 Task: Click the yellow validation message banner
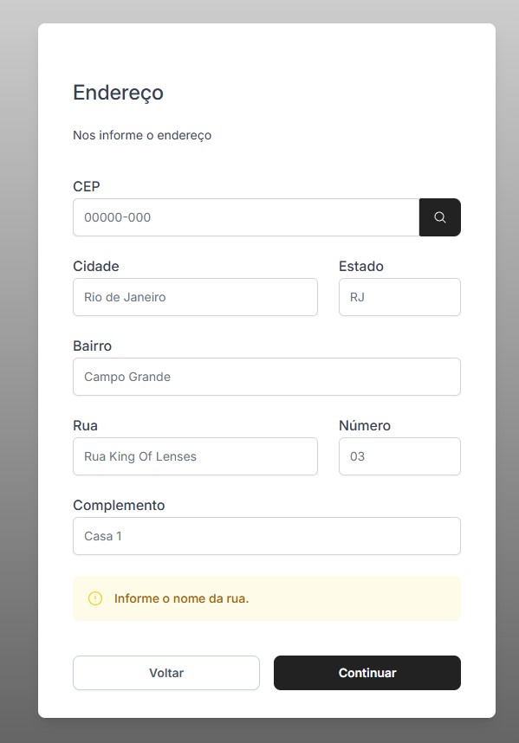266,598
